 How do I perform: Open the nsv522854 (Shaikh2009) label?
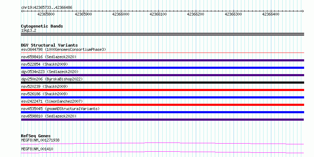tap(44, 64)
